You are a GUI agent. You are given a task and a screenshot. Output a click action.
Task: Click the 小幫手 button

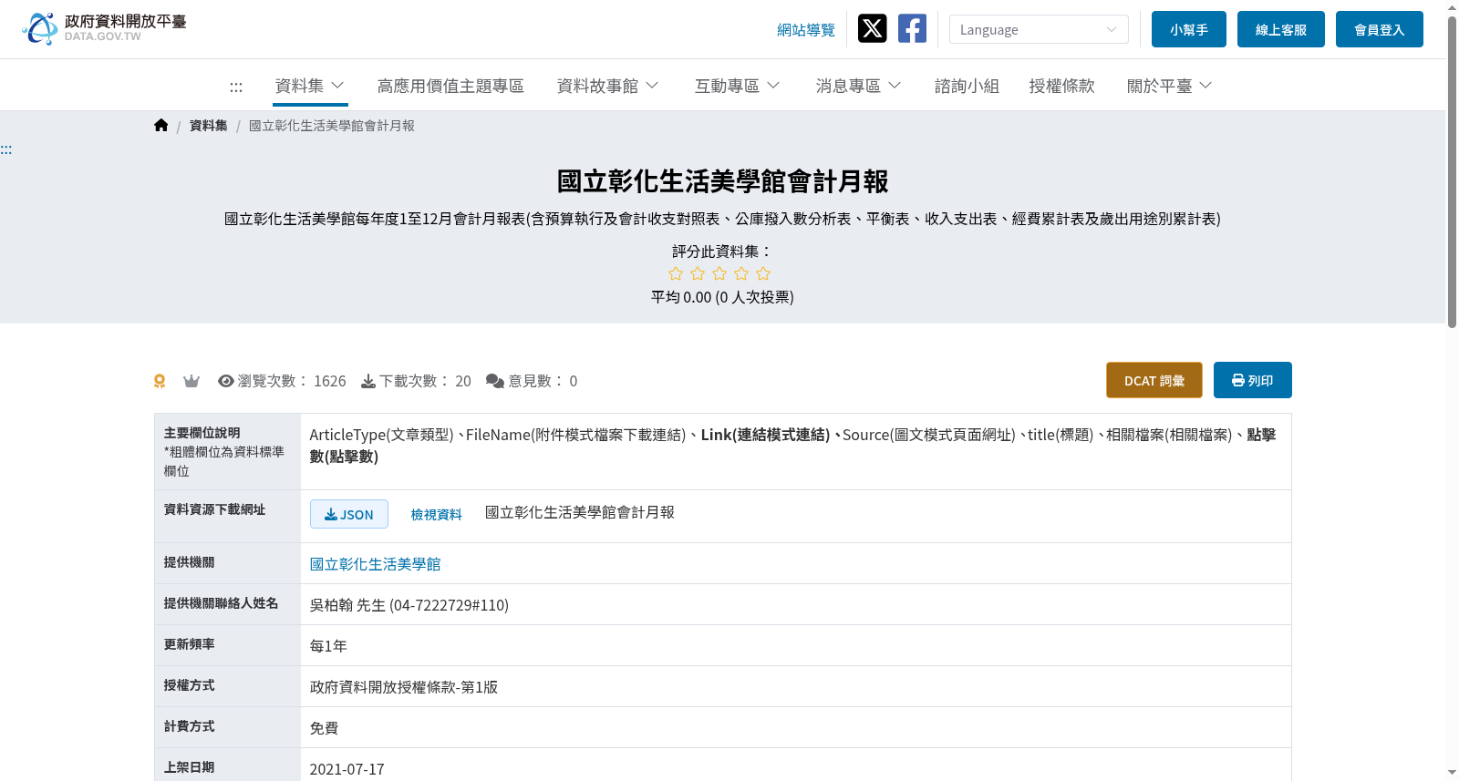pos(1189,29)
